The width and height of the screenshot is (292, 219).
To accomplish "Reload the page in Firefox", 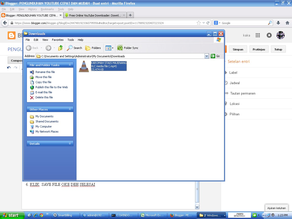I will (208, 23).
